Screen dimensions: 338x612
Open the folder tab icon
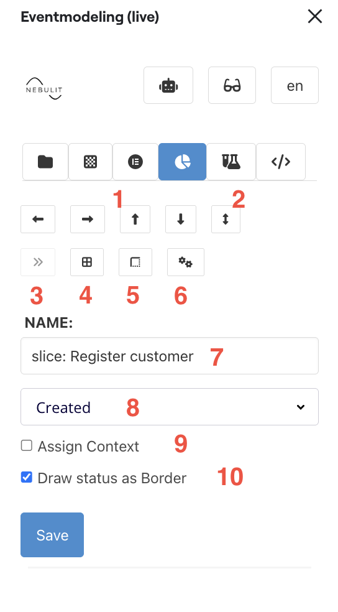click(45, 162)
